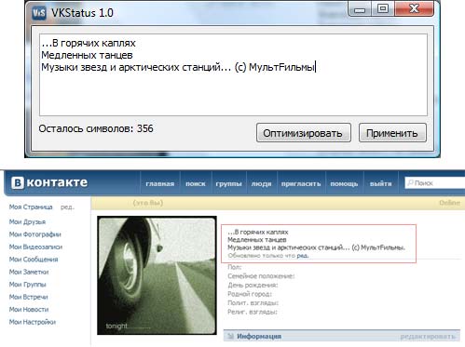The image size is (465, 347).
Task: Click редактировать link in Информация bar
Action: pyautogui.click(x=428, y=337)
